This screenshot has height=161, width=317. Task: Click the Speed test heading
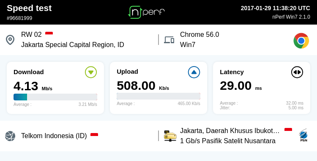click(29, 8)
